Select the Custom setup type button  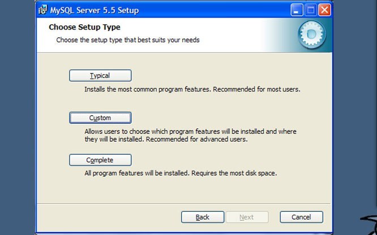pos(100,117)
